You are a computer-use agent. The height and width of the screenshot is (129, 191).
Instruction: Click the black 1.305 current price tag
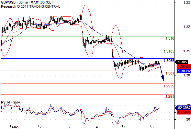tap(181, 62)
